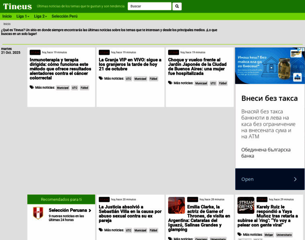The width and height of the screenshot is (305, 240).
Task: Click the tag icon under the Inmunoterapia article
Action: [x=32, y=87]
